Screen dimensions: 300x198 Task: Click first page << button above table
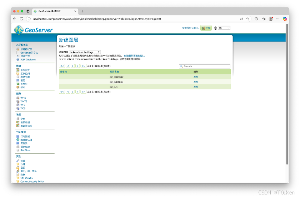pyautogui.click(x=62, y=66)
